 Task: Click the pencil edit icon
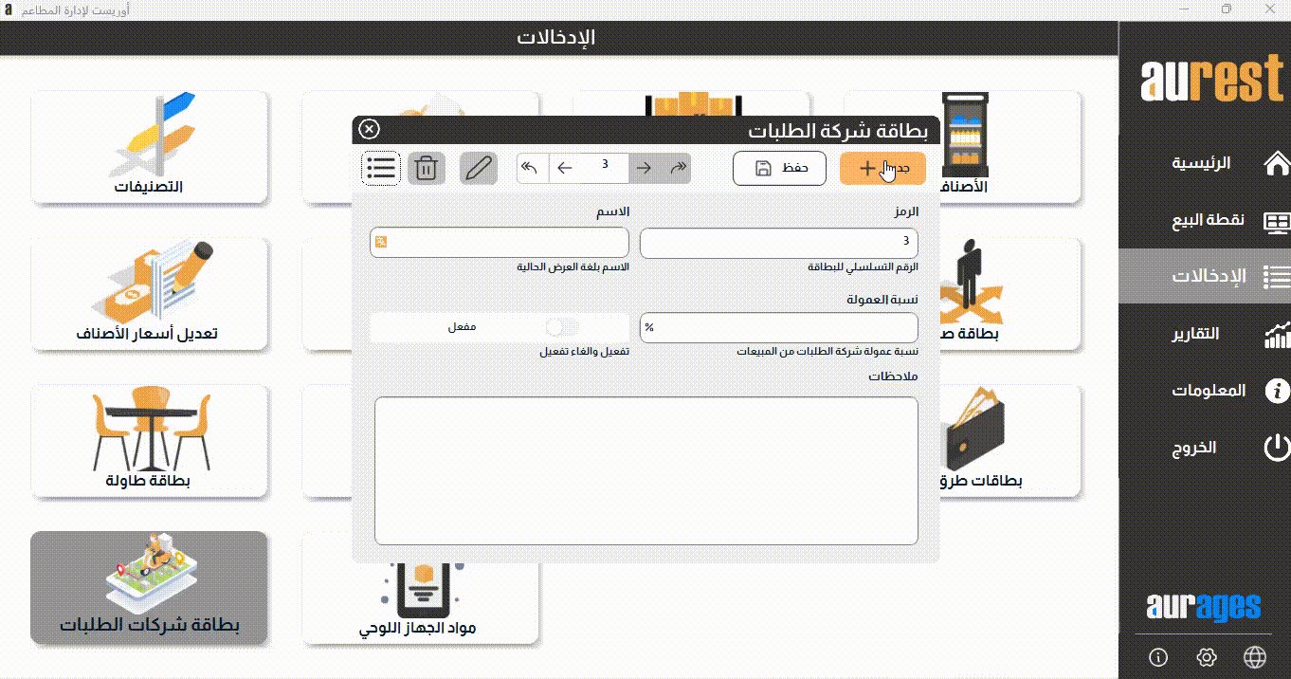click(x=479, y=169)
